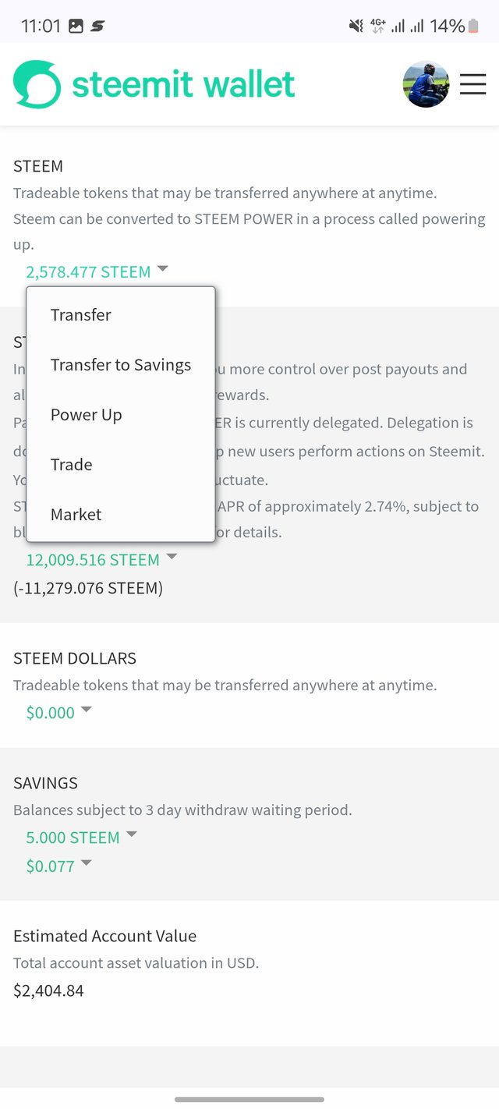Tap the Steemit logo bubble icon
Screen dimensions: 499x1109
[x=37, y=84]
